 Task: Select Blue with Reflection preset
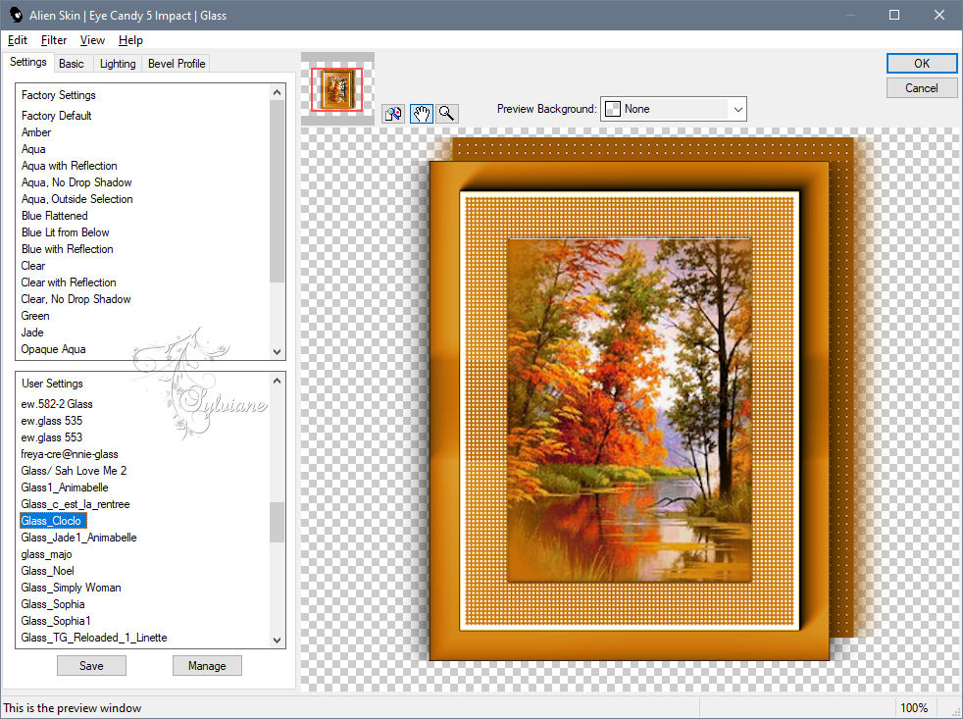67,249
